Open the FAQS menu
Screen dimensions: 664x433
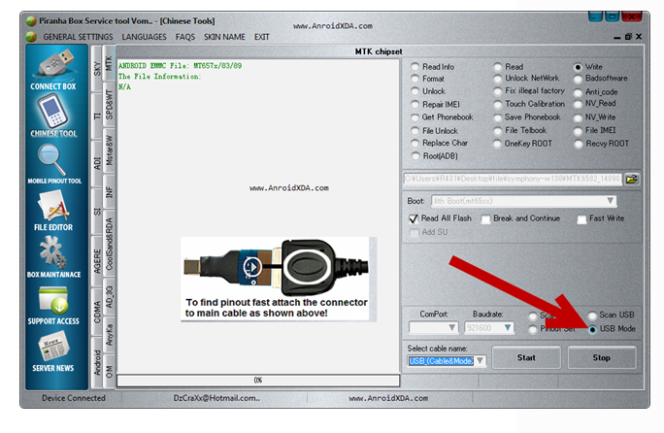coord(185,37)
